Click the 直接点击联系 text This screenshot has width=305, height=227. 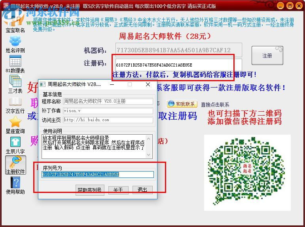click(215, 105)
